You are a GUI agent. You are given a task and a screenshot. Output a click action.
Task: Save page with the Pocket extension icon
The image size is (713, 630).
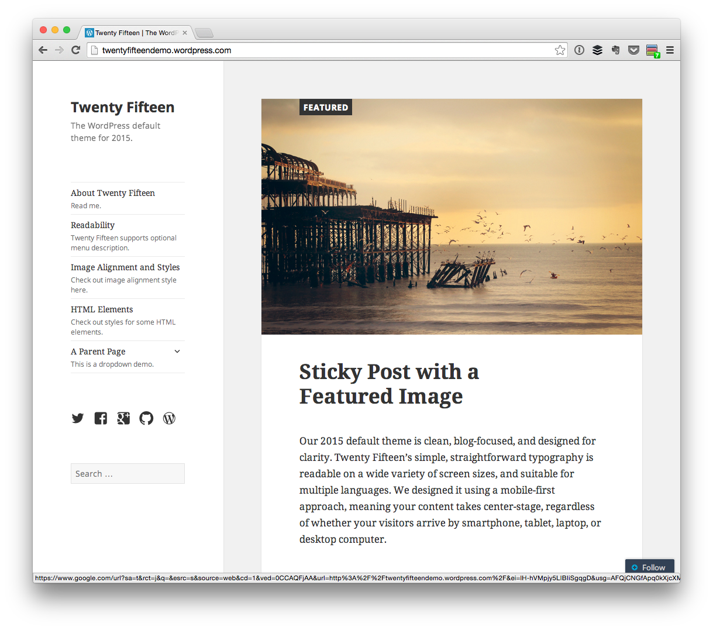tap(633, 50)
